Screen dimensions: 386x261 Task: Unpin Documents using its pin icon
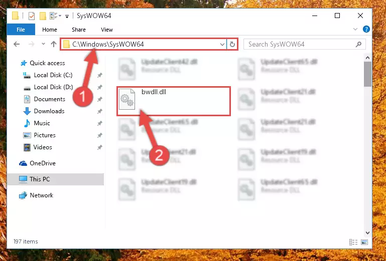point(100,99)
